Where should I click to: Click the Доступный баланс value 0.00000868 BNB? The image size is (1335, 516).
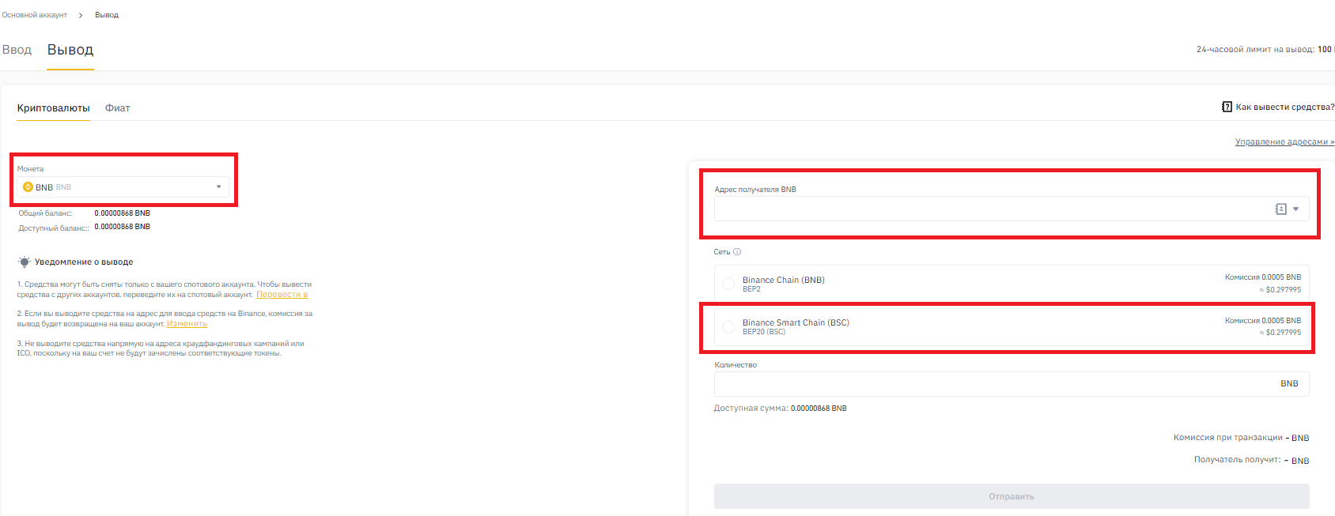click(123, 227)
